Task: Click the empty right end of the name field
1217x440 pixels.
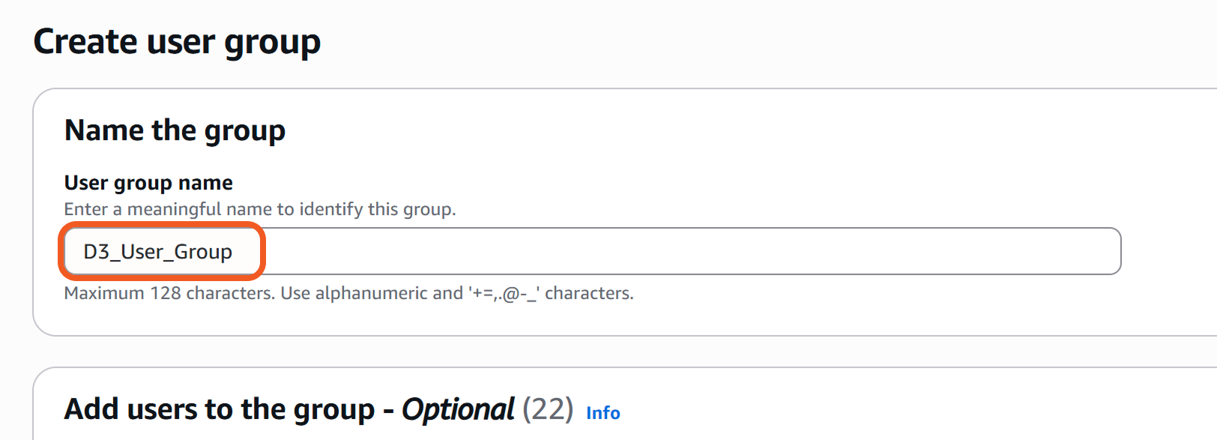Action: point(1049,252)
